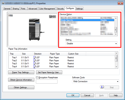125x100 pixels.
Task: Enable the Encryption Passphrase checkbox
Action: (x=37, y=77)
